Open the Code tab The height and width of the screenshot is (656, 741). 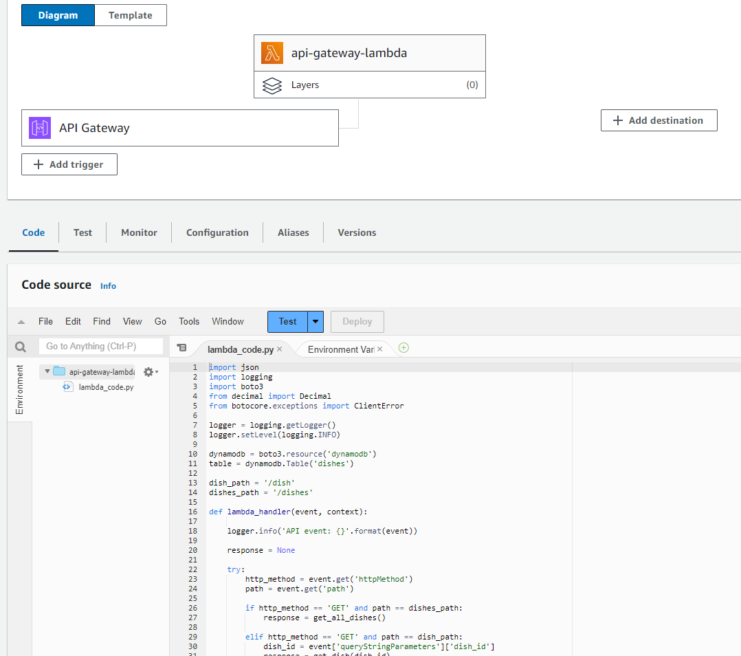point(34,232)
